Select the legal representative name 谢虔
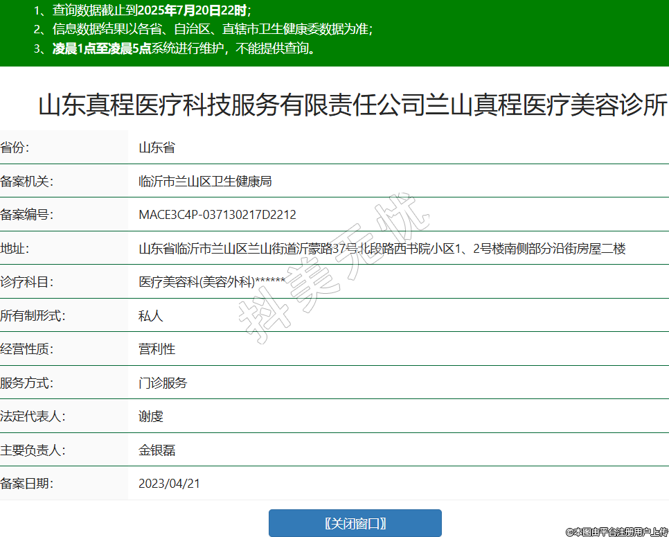 (x=150, y=416)
